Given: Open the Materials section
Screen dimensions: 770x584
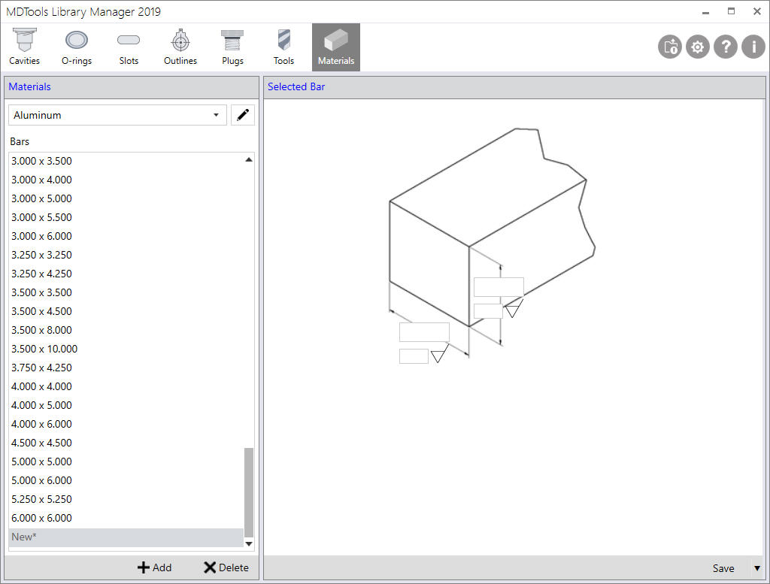Looking at the screenshot, I should click(335, 45).
